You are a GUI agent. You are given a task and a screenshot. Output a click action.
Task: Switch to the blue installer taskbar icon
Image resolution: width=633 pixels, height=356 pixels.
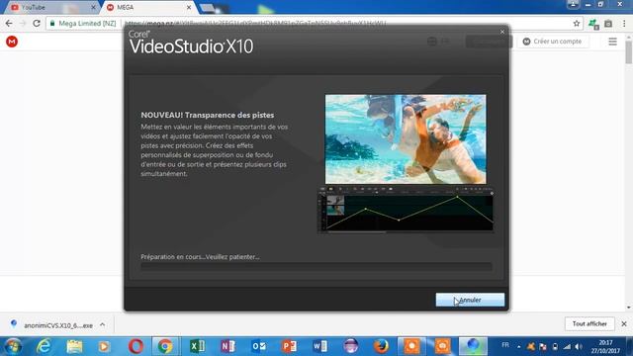click(473, 346)
